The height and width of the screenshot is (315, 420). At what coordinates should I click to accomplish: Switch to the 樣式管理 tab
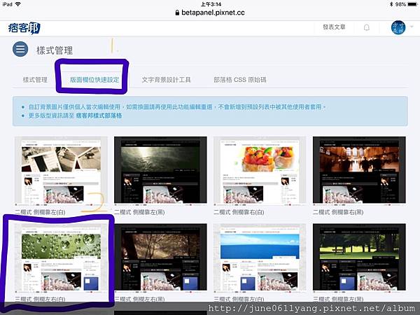coord(35,80)
